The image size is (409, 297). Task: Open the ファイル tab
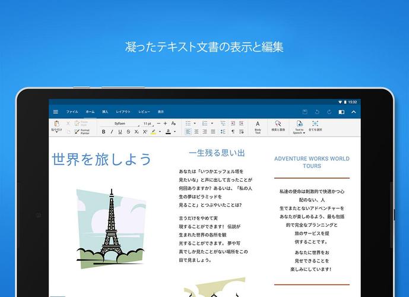pos(72,112)
